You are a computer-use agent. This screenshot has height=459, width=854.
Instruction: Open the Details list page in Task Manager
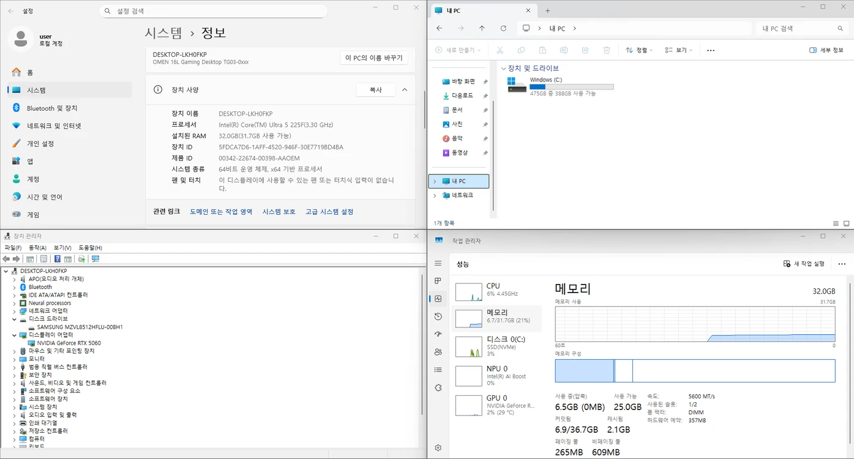438,370
